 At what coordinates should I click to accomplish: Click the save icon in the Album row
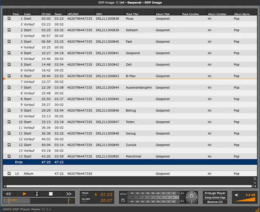tap(9, 173)
